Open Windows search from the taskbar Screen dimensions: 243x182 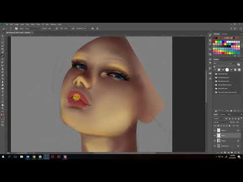[9, 157]
